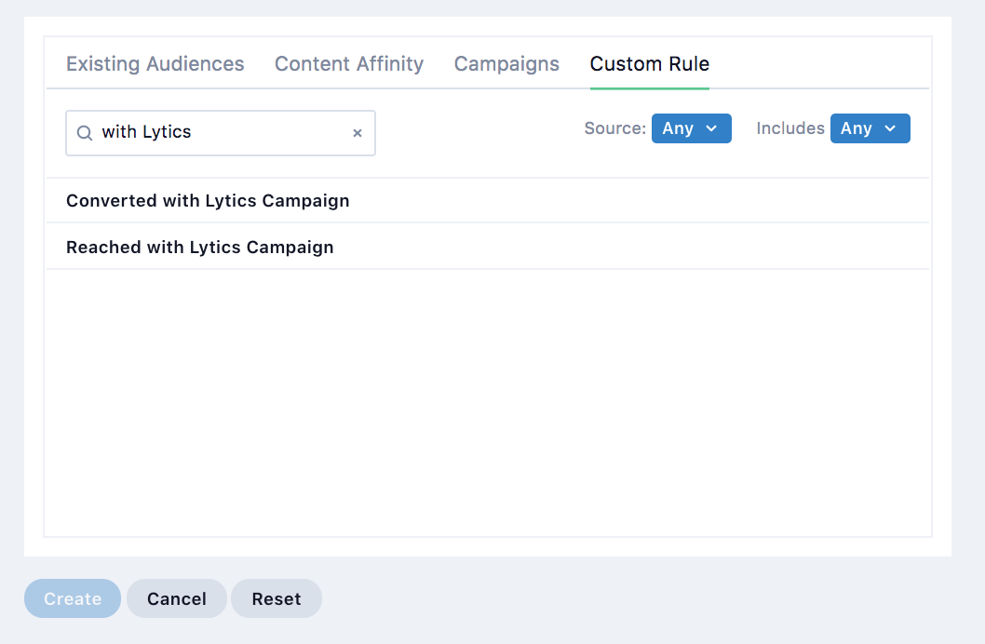Screen dimensions: 985x644
Task: Click the 'Includes' filter label
Action: coord(790,128)
